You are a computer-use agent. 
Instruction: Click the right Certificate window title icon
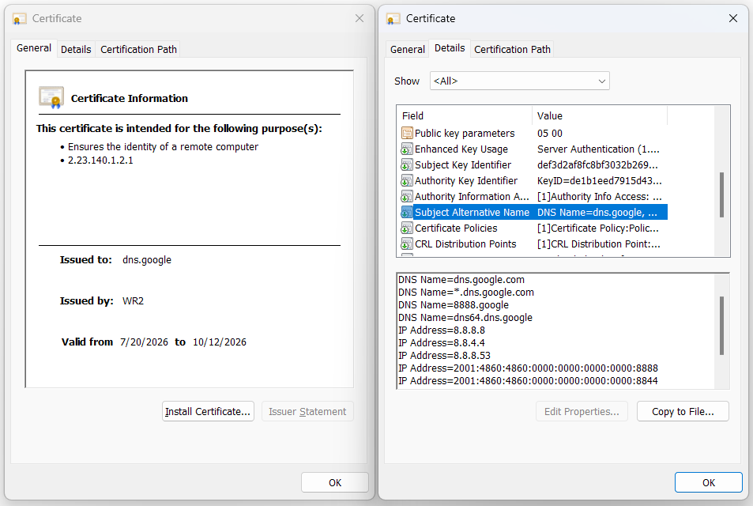(393, 19)
